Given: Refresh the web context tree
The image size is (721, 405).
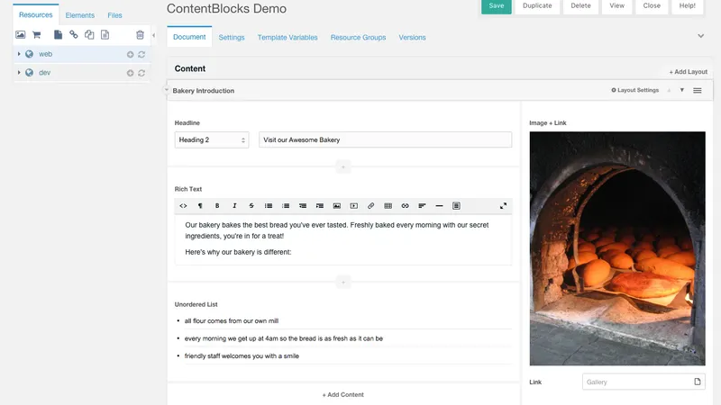Looking at the screenshot, I should click(x=141, y=54).
